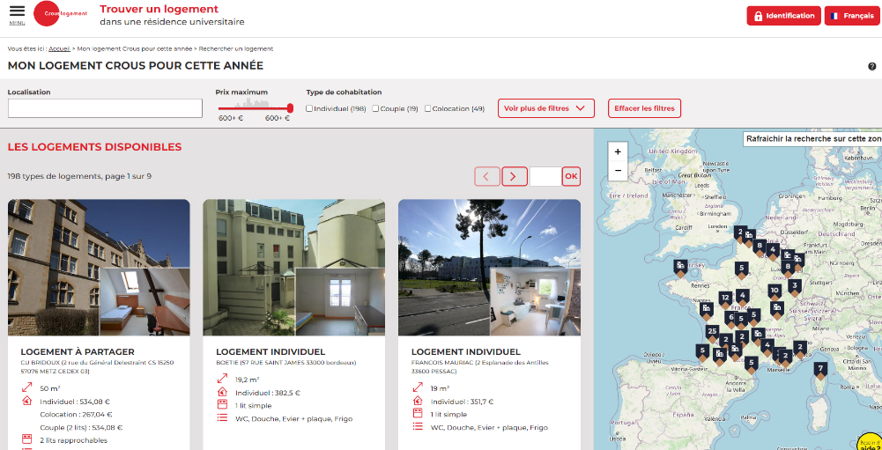Select the map cluster marker showing 10
Screen dimensions: 882x450
click(775, 292)
